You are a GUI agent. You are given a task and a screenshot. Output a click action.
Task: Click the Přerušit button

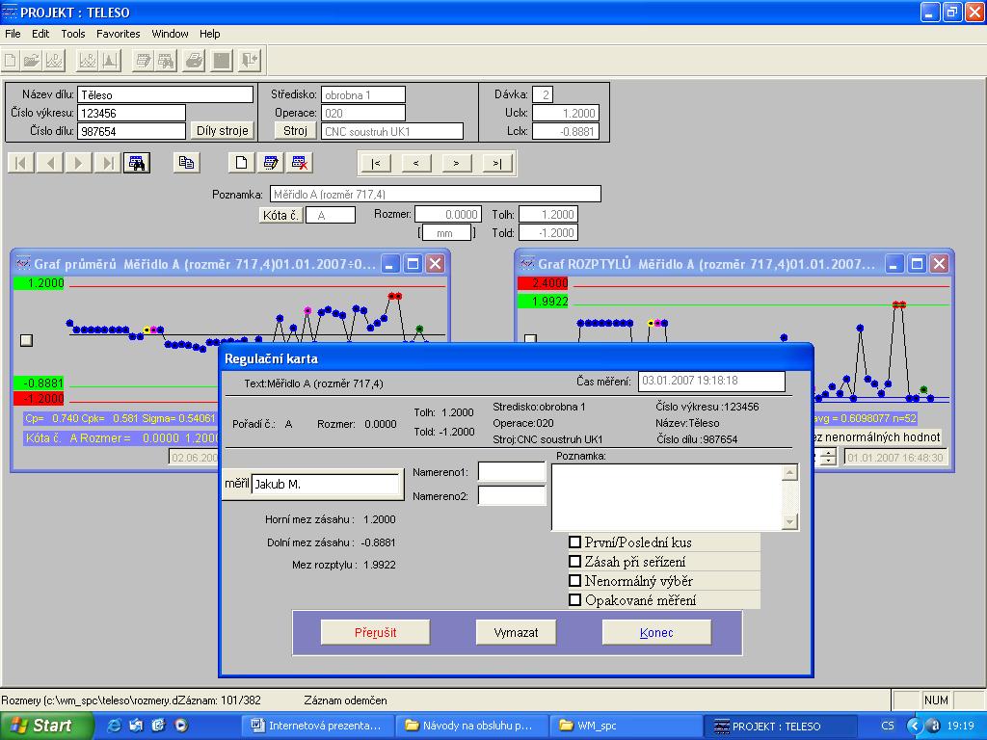point(375,632)
